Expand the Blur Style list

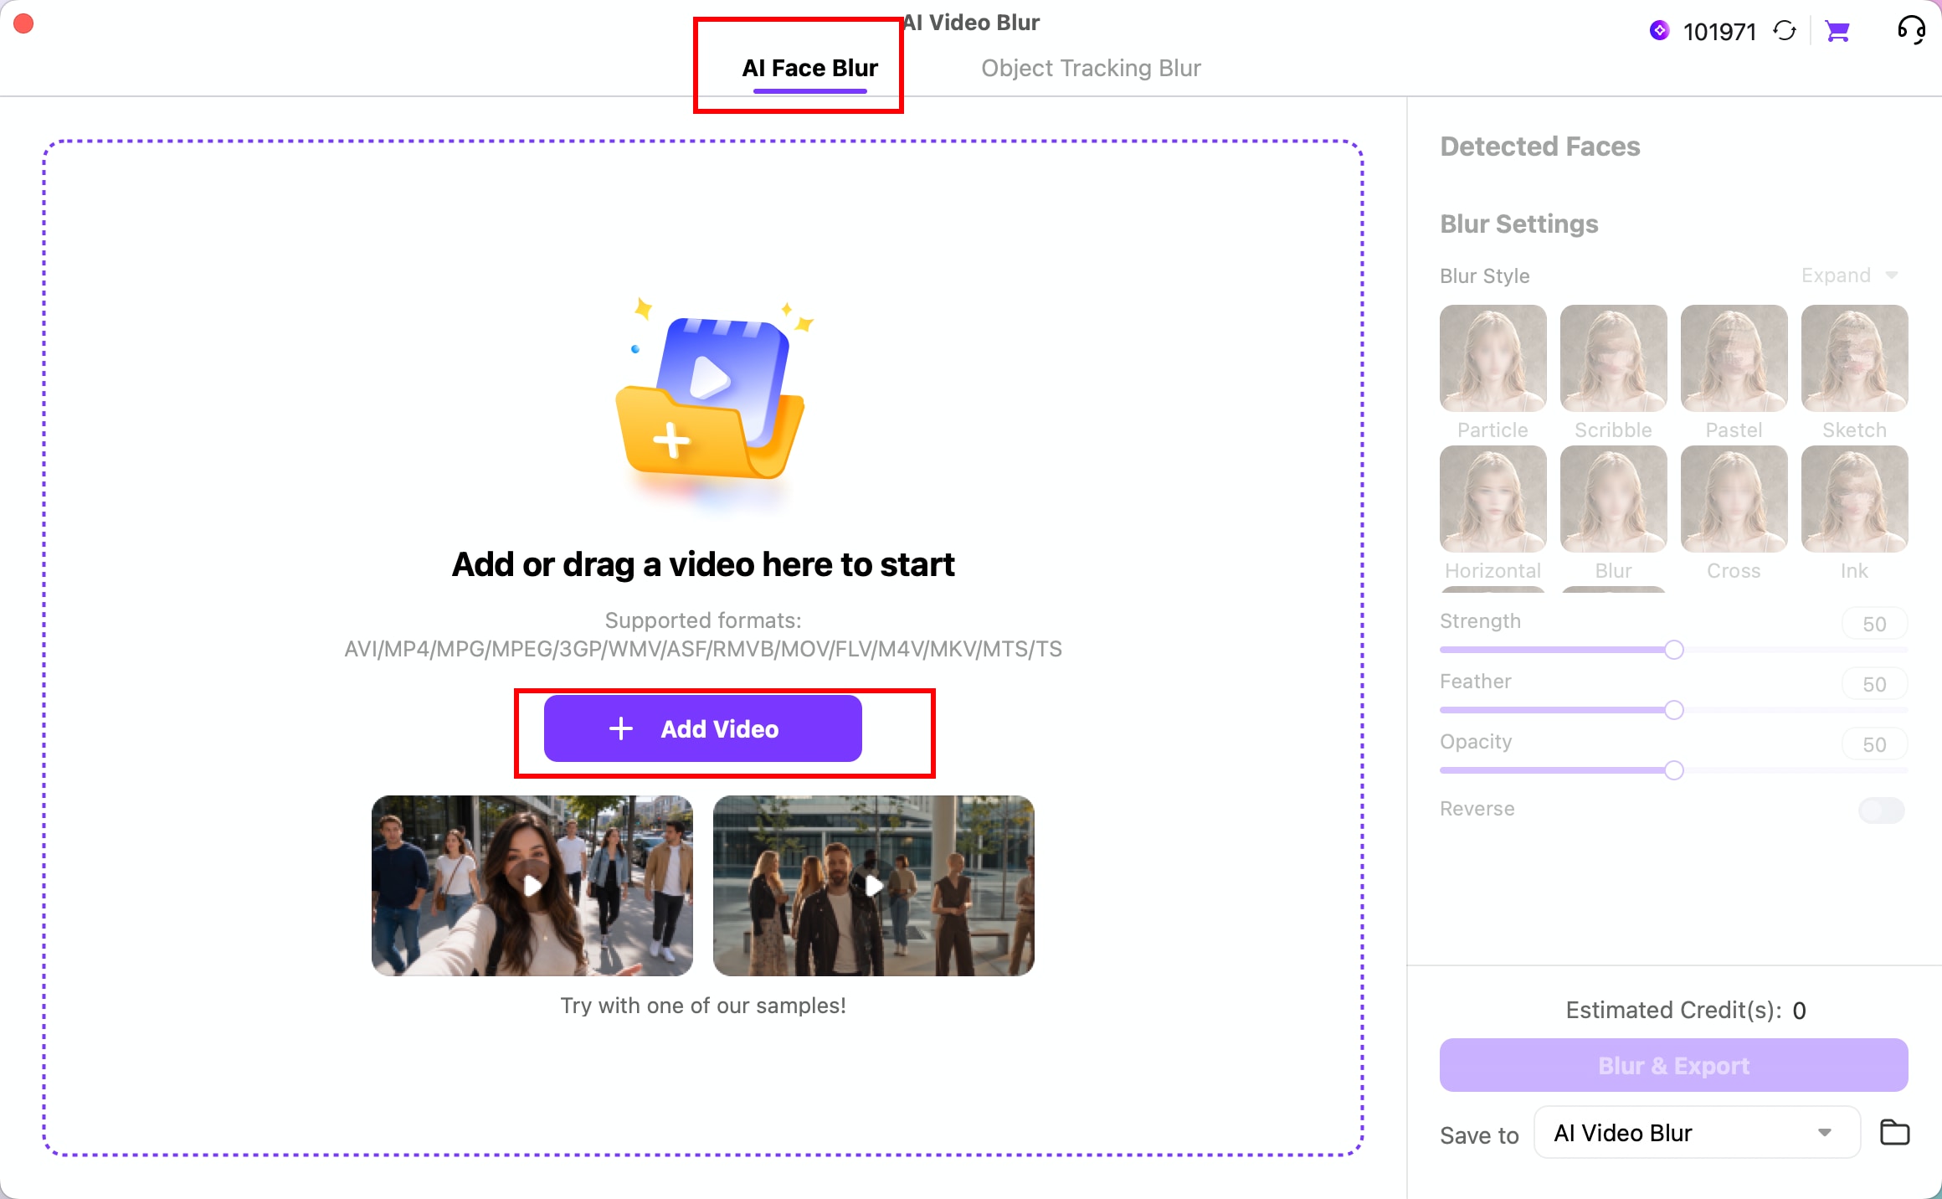[x=1849, y=275]
